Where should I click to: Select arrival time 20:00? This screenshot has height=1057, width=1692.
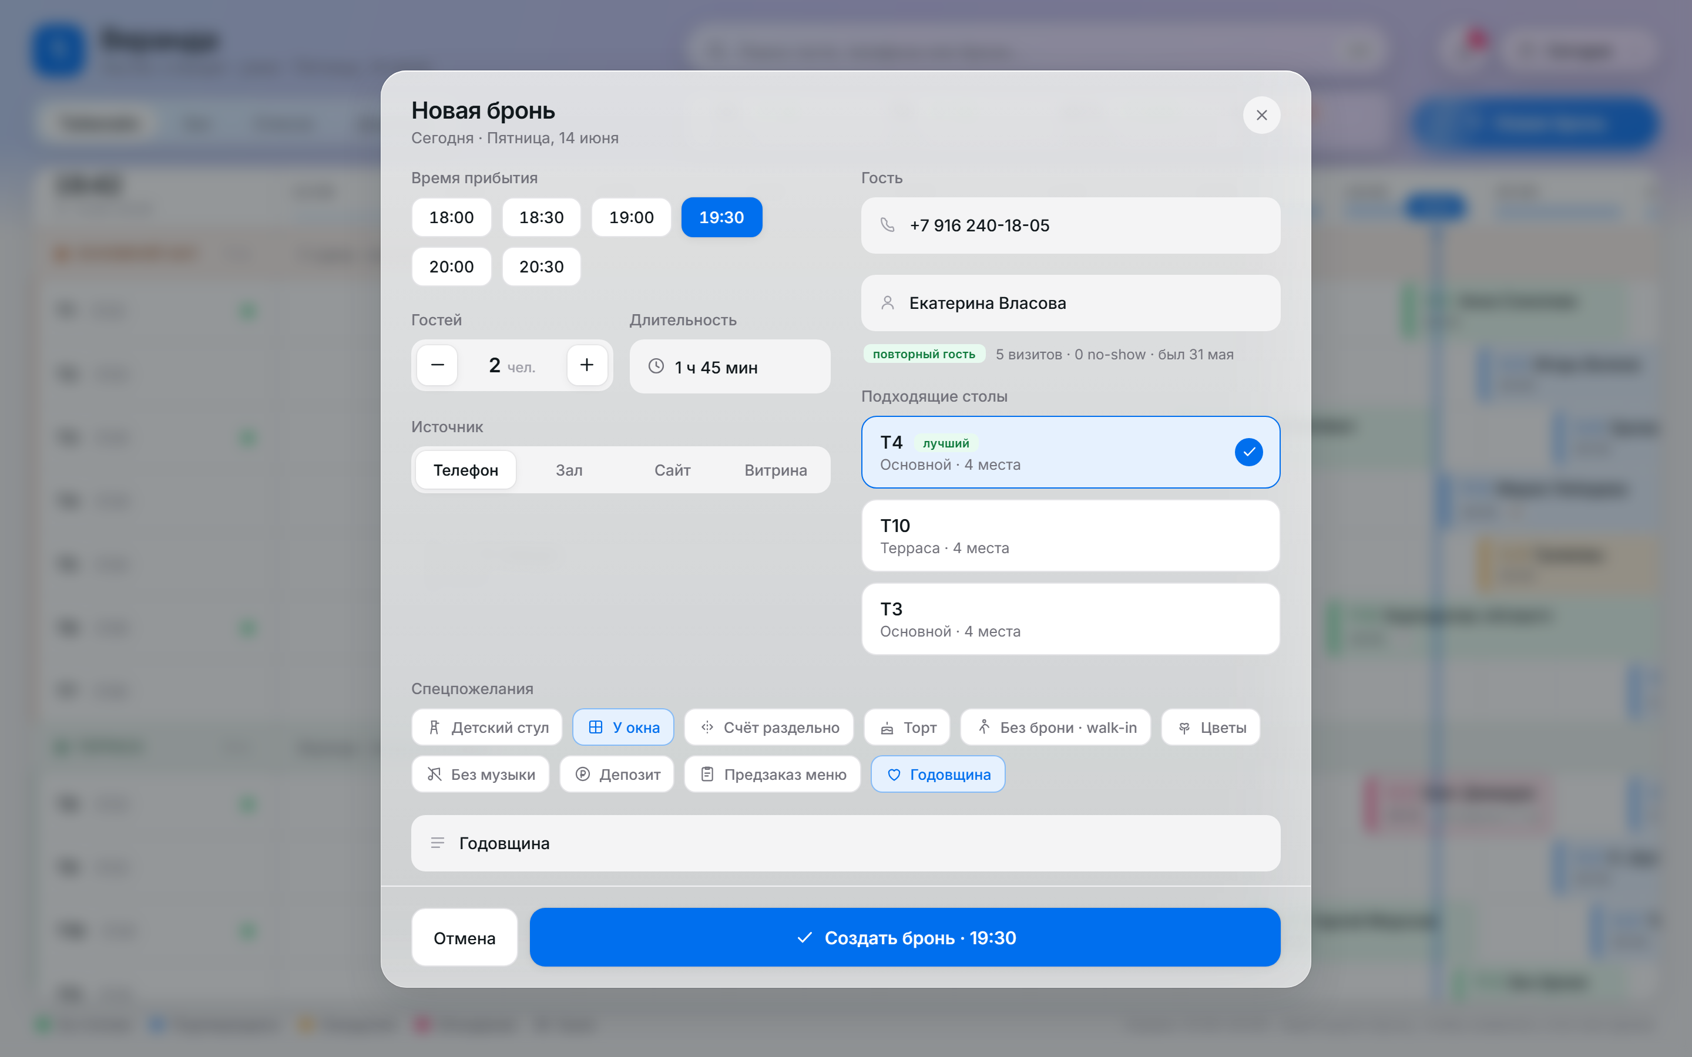pos(451,267)
